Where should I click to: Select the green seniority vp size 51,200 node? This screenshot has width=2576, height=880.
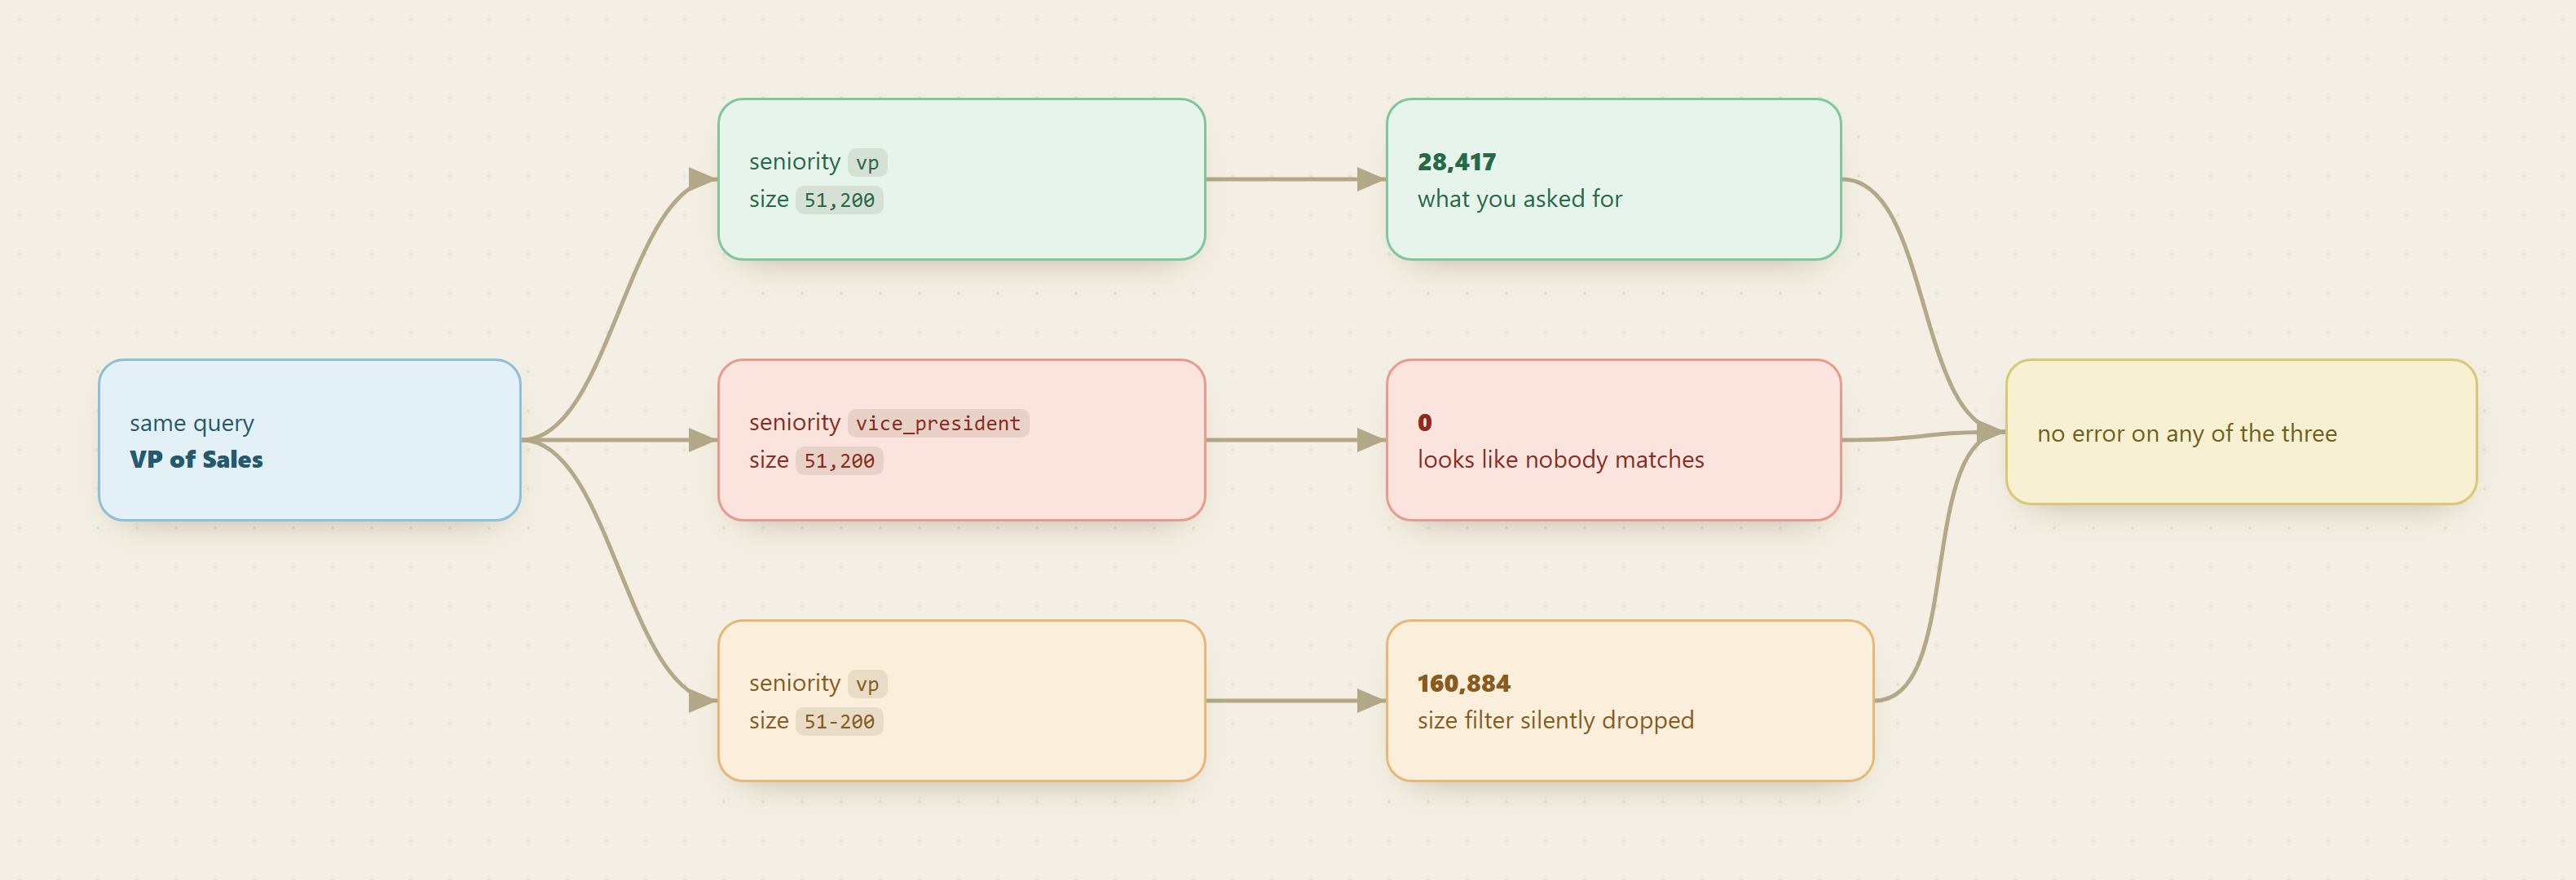961,179
